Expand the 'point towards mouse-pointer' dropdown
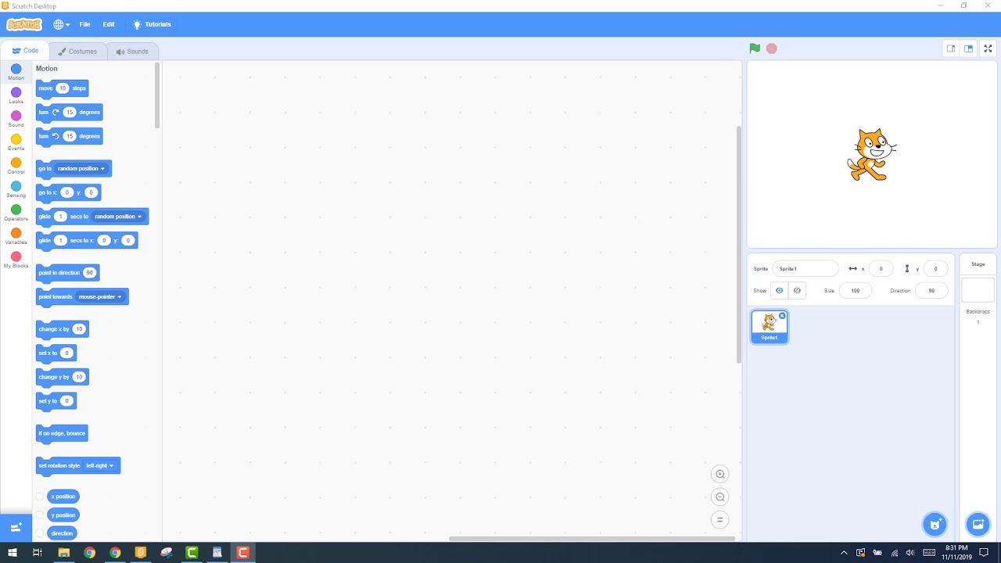This screenshot has height=563, width=1001. tap(119, 297)
